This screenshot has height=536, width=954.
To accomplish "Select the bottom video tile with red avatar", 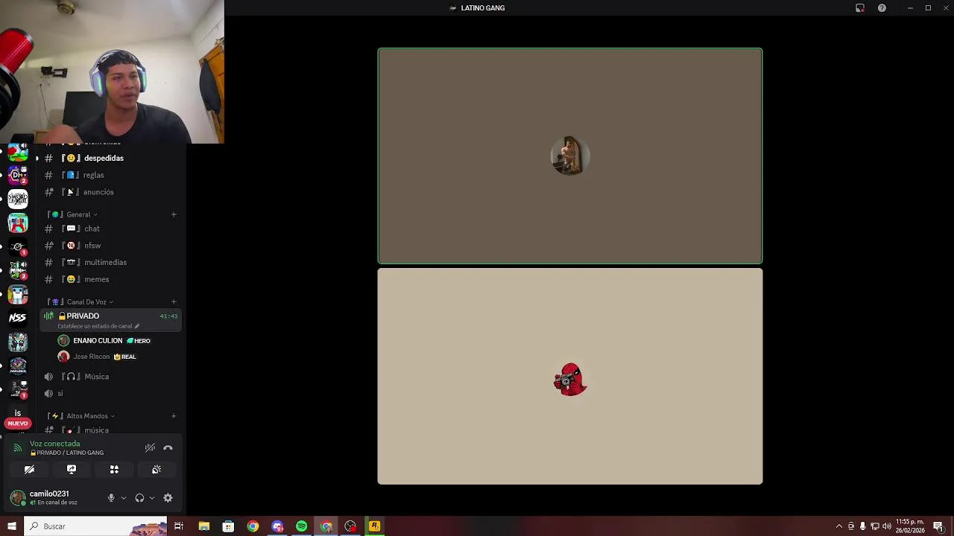I will click(x=570, y=377).
